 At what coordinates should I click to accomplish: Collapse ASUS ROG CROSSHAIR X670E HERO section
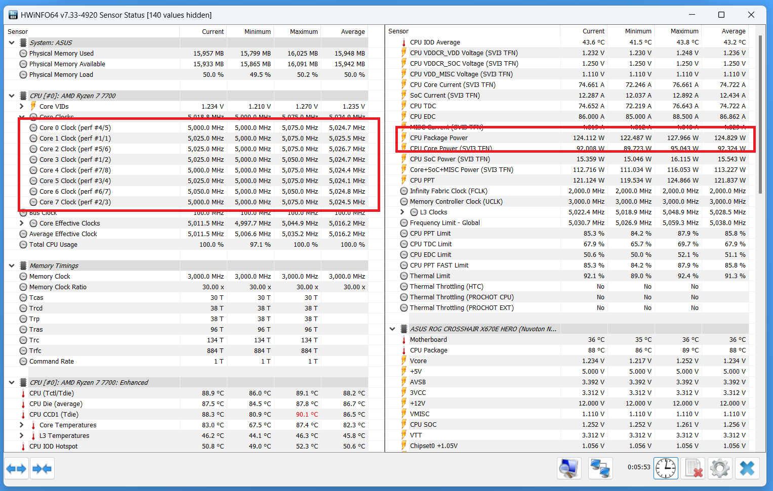(392, 329)
